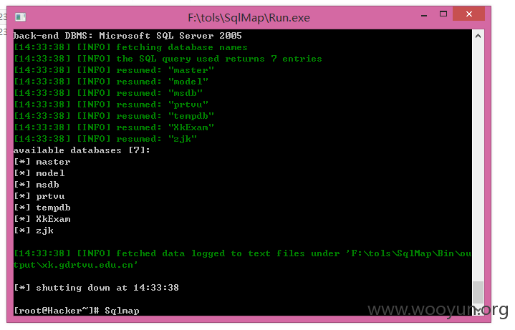
Task: Click the "available databases [7]" line
Action: (82, 150)
